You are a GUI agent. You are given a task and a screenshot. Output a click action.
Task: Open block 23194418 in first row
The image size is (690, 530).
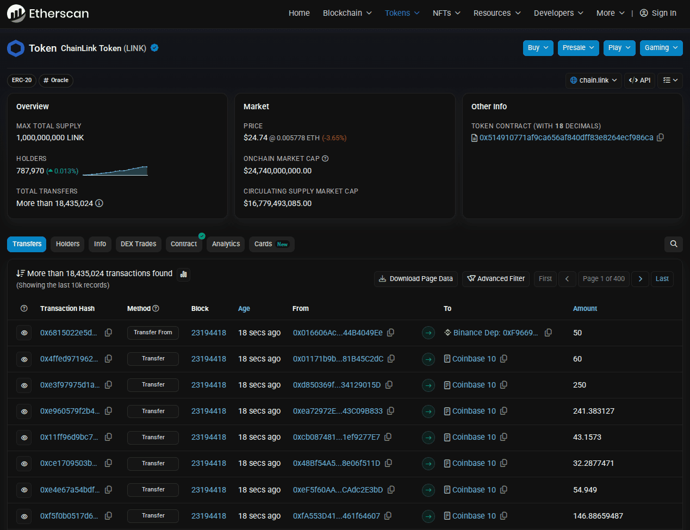[x=209, y=333]
